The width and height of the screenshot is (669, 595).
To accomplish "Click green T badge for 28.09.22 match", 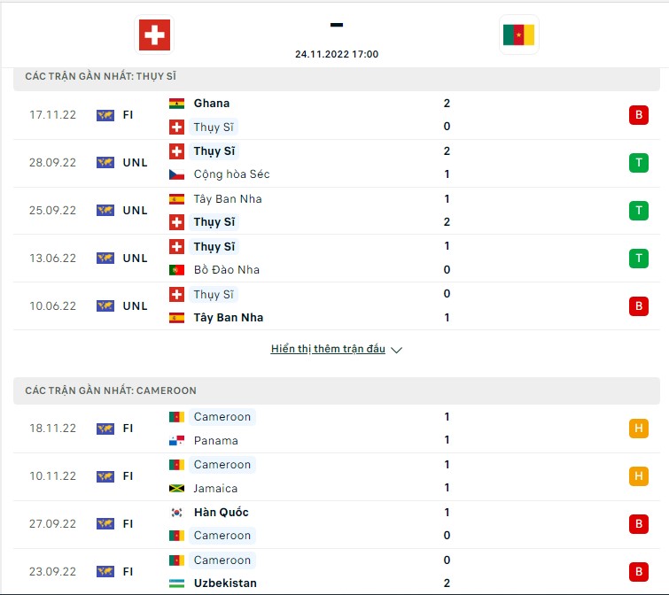I will click(638, 163).
